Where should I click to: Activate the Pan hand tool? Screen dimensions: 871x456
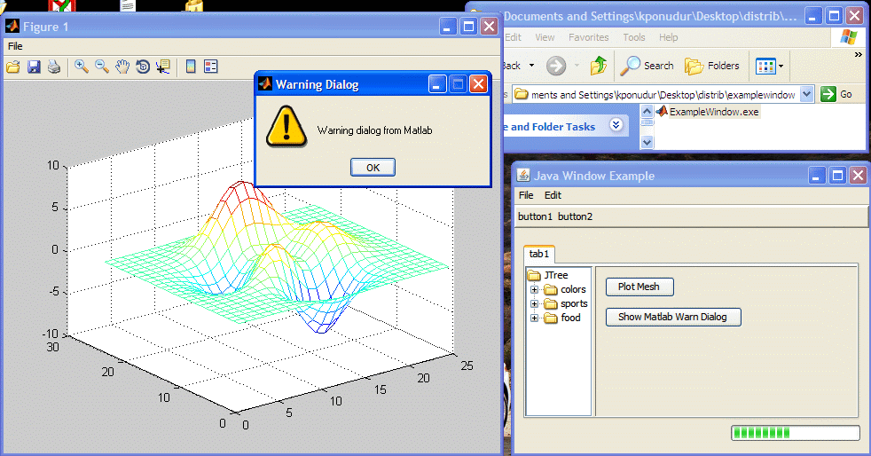coord(122,67)
